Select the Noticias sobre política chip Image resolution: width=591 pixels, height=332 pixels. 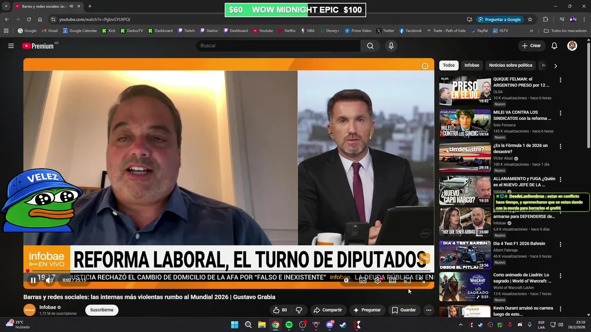point(511,65)
